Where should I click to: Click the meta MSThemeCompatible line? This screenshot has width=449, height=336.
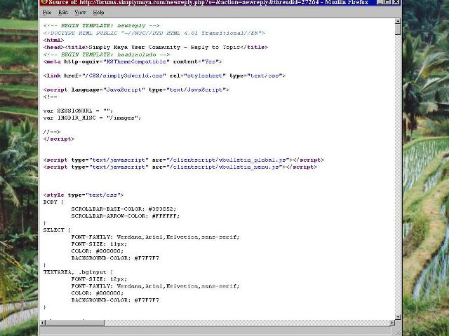click(x=133, y=62)
